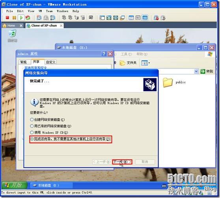Click the yellow Suspend toolbar icon

pyautogui.click(x=14, y=18)
